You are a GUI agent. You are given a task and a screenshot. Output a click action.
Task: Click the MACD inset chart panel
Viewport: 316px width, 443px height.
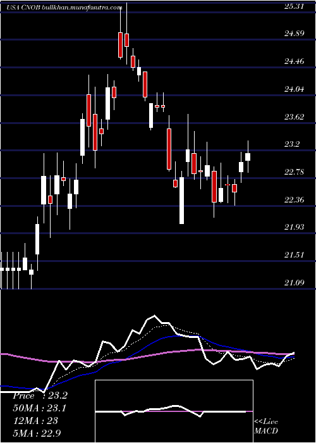coord(174,411)
